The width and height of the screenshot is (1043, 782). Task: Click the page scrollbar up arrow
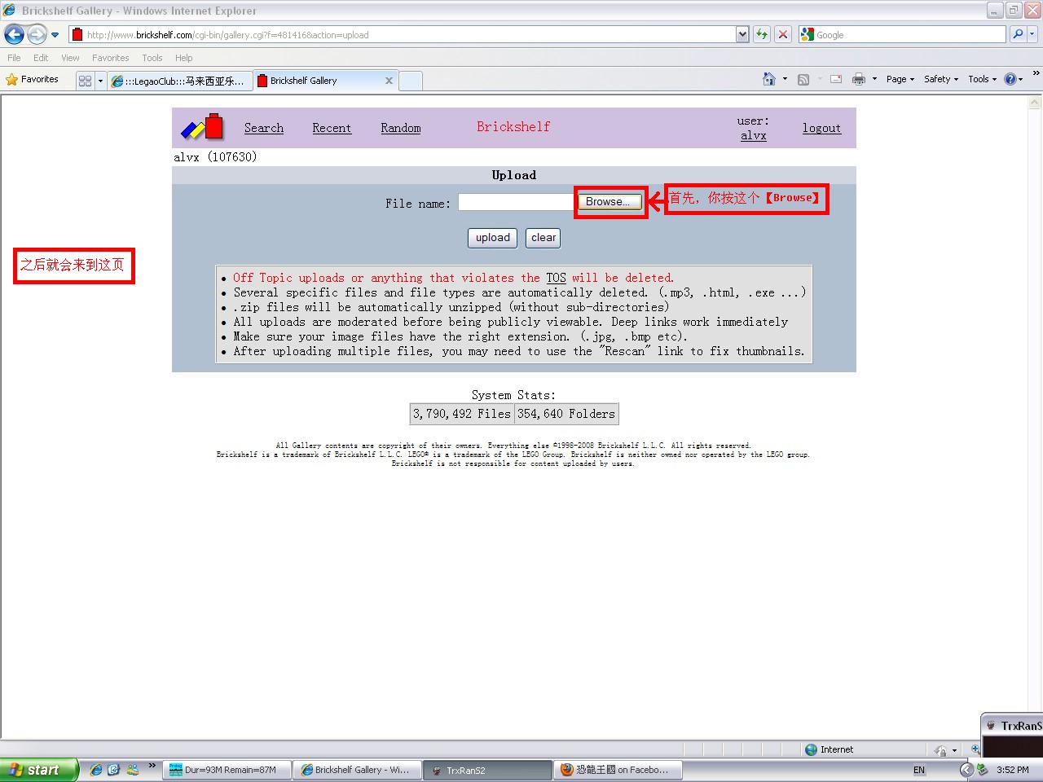(x=1035, y=103)
